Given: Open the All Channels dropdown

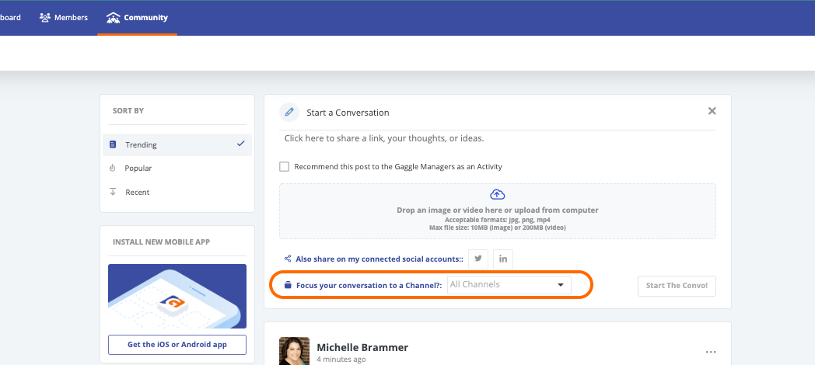Looking at the screenshot, I should pos(509,285).
